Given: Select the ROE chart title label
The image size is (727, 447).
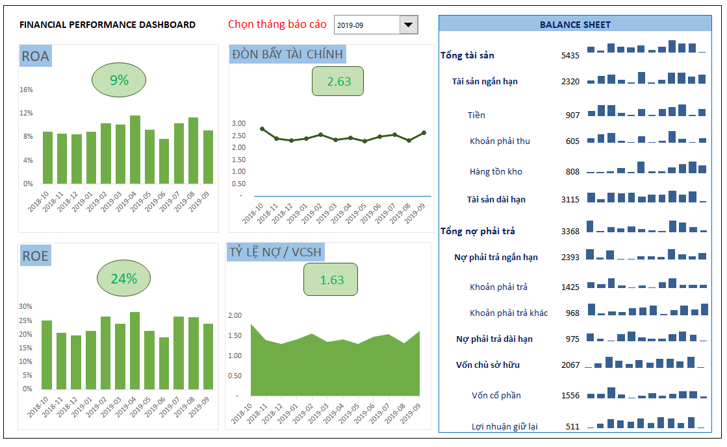Looking at the screenshot, I should (x=35, y=256).
